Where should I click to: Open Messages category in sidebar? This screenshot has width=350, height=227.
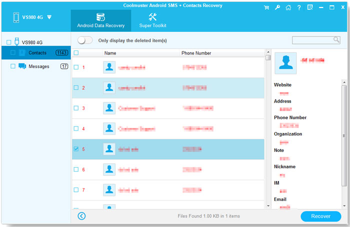pos(36,66)
